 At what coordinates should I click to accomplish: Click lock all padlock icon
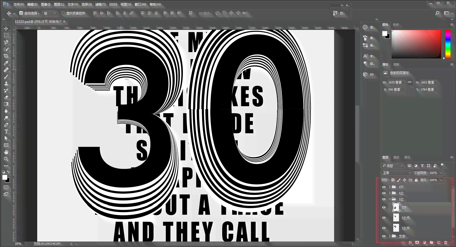click(416, 180)
